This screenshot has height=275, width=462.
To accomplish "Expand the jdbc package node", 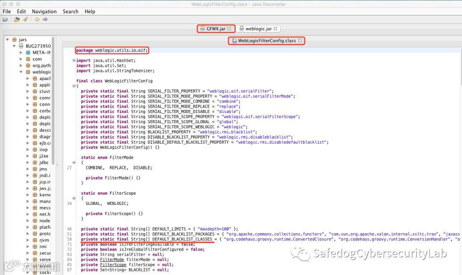I will (28, 162).
